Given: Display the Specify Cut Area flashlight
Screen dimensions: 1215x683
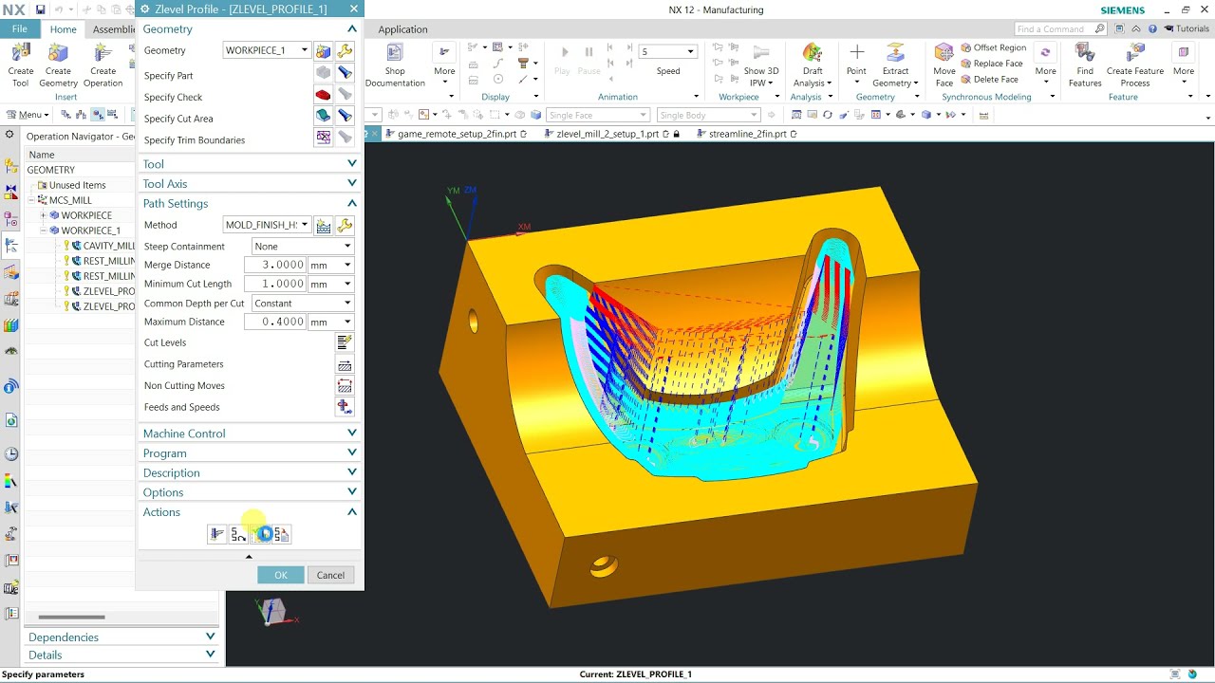Looking at the screenshot, I should (x=345, y=116).
